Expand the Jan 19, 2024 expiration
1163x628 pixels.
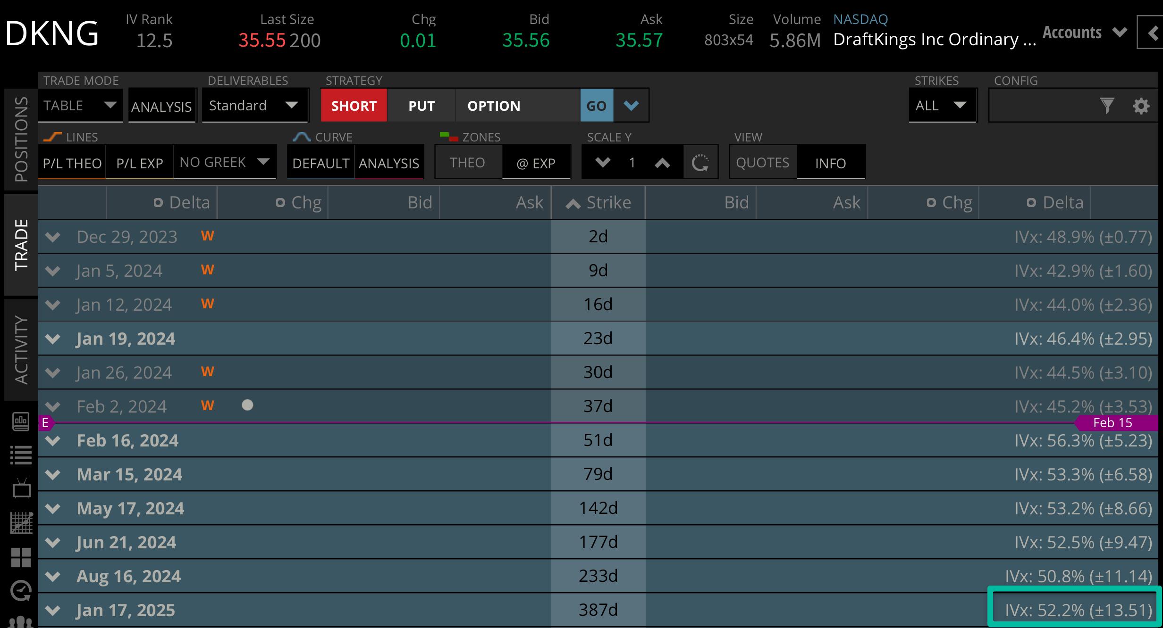(x=53, y=339)
